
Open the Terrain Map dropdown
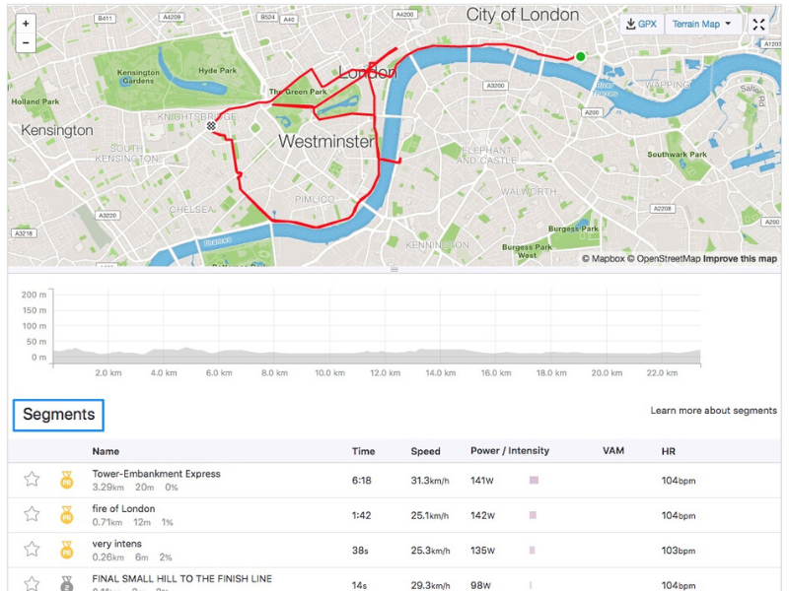703,24
